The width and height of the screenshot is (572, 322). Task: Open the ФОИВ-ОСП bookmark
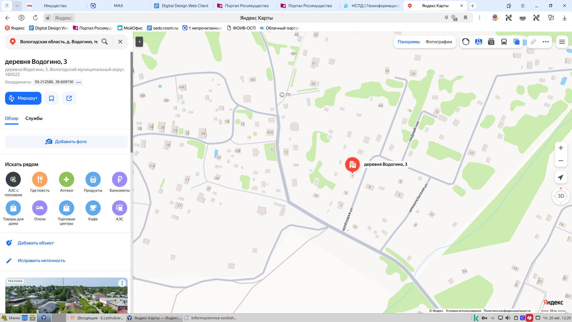click(241, 28)
